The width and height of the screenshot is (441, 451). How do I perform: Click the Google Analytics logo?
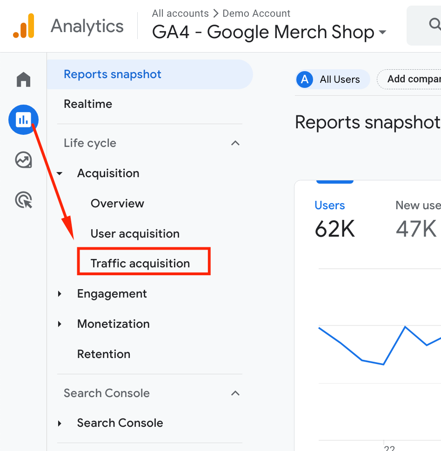tap(24, 26)
